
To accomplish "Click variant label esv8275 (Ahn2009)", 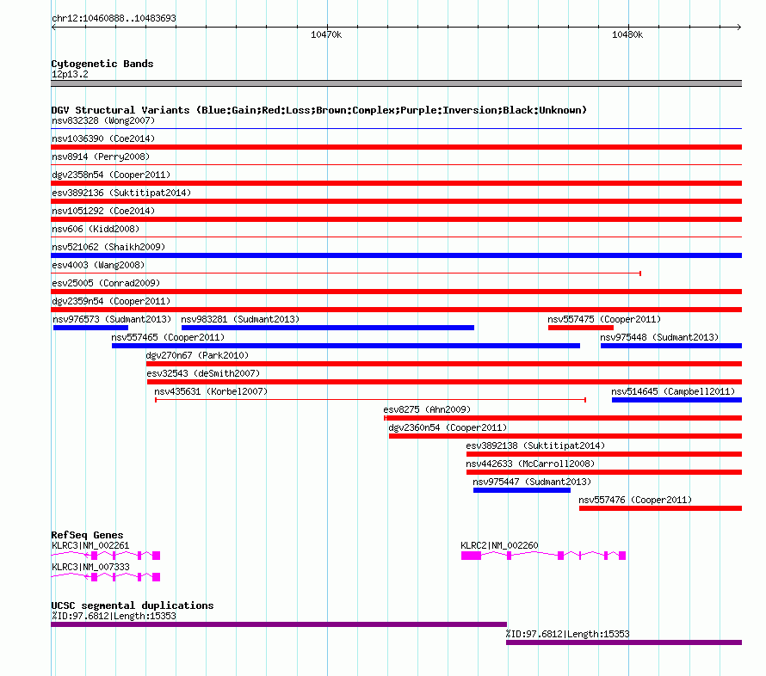I will (427, 409).
